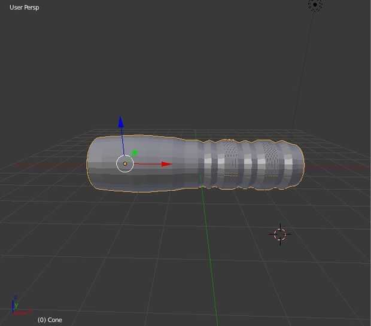Click the "User Persp" view label
371x326 pixels.
coord(25,8)
